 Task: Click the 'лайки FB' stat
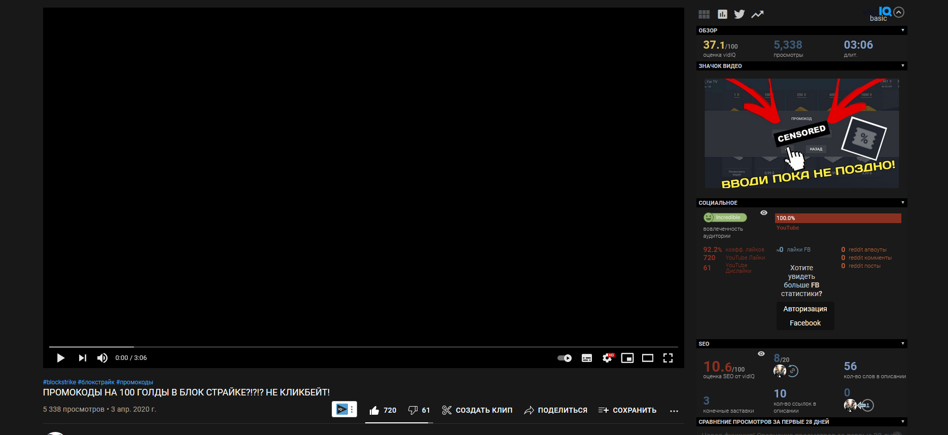[x=794, y=249]
